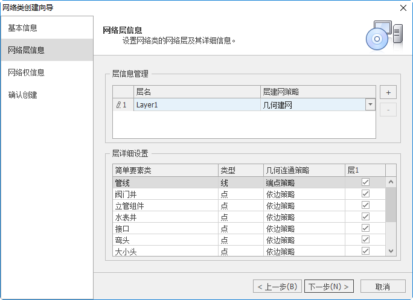Click the plus button to add layer
The width and height of the screenshot is (413, 300).
pyautogui.click(x=388, y=93)
